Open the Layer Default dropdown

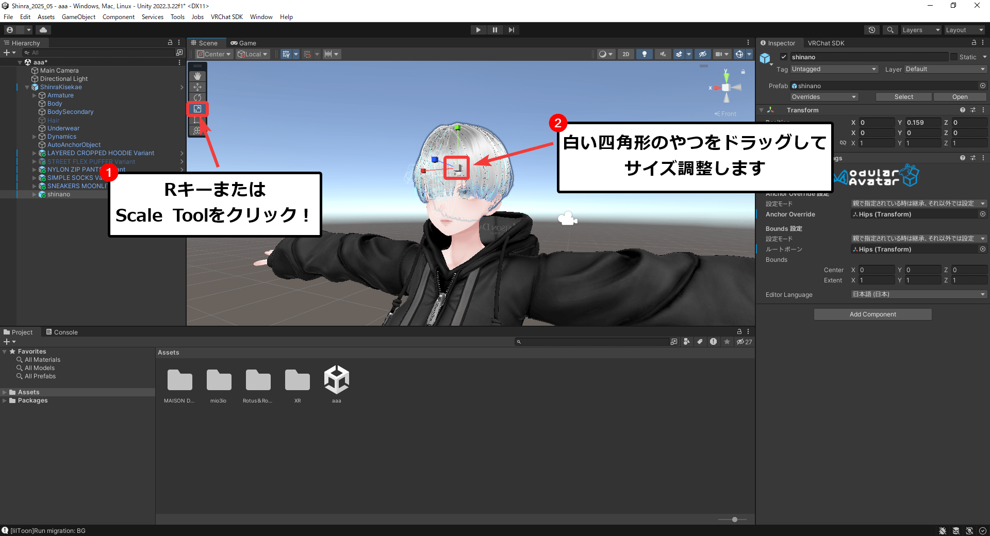[x=945, y=69]
